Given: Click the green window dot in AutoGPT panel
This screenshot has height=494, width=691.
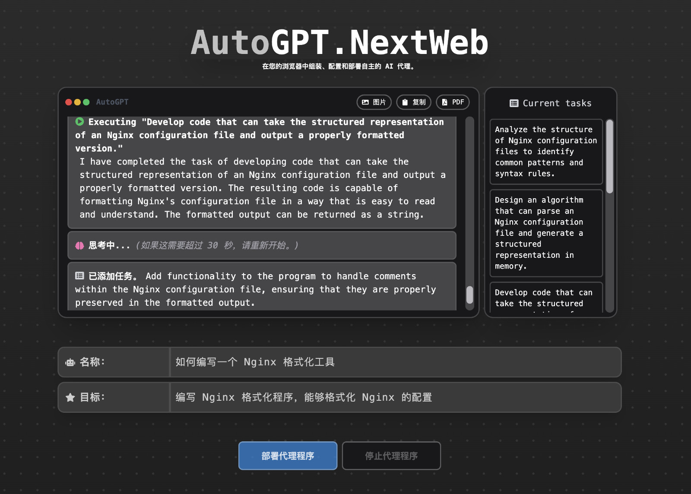Looking at the screenshot, I should (86, 102).
